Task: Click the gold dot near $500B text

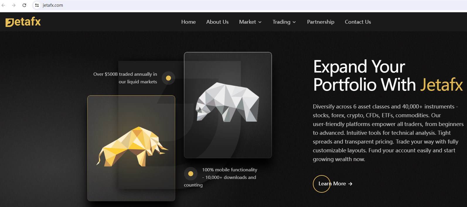Action: point(168,78)
